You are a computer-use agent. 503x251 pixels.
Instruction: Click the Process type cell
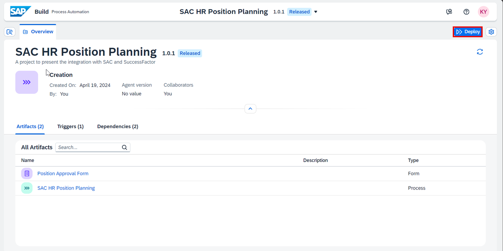[417, 188]
